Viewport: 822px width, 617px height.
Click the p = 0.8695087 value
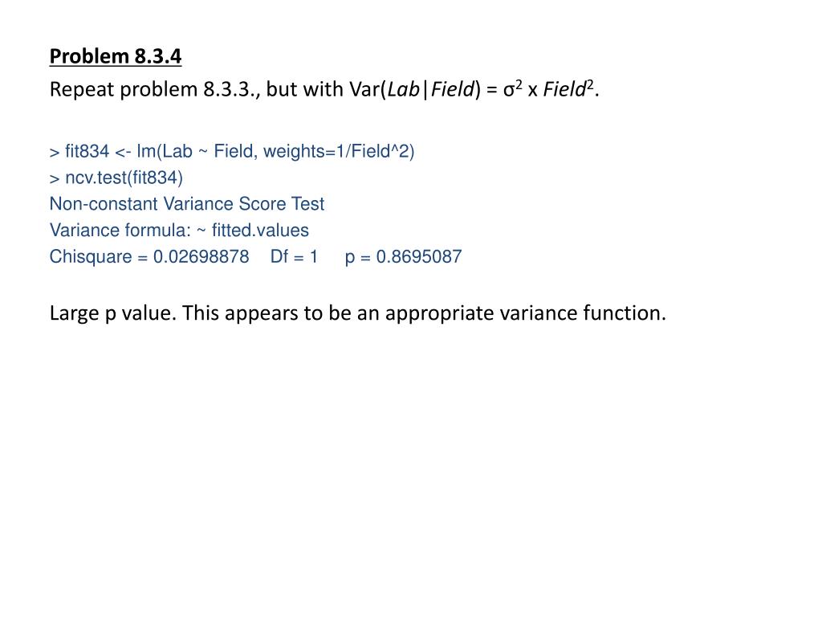coord(403,256)
